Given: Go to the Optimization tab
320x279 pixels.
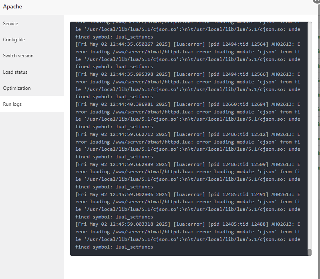Looking at the screenshot, I should coord(32,88).
